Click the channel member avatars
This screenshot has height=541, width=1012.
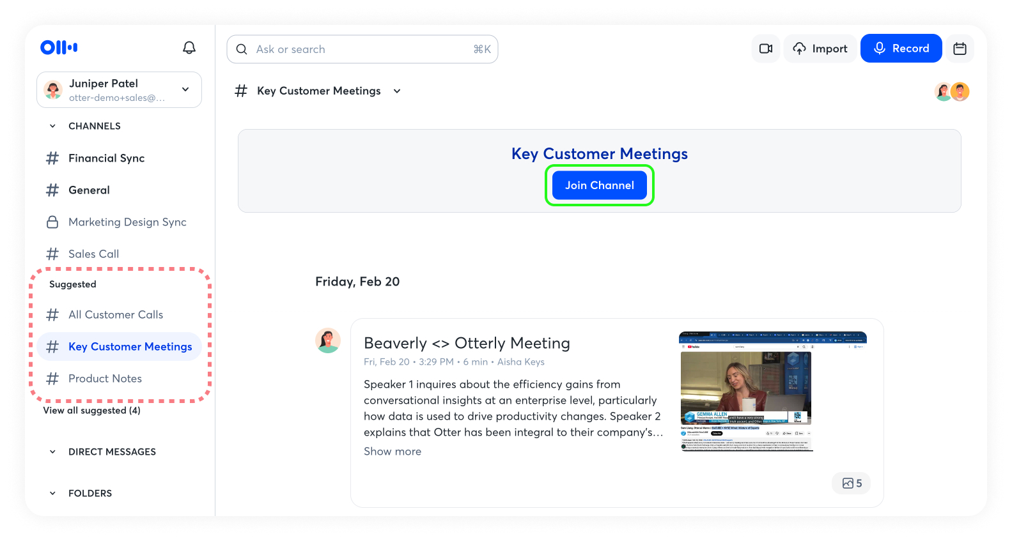point(952,92)
